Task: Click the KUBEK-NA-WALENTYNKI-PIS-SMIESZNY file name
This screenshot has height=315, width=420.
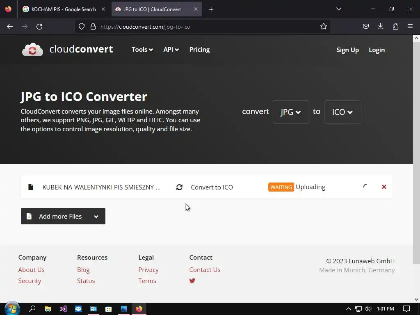Action: (x=102, y=187)
